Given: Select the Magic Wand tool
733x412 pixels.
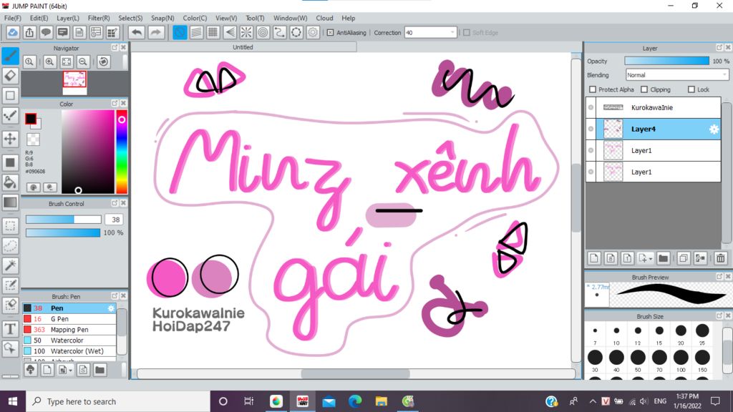Looking at the screenshot, I should coord(10,265).
